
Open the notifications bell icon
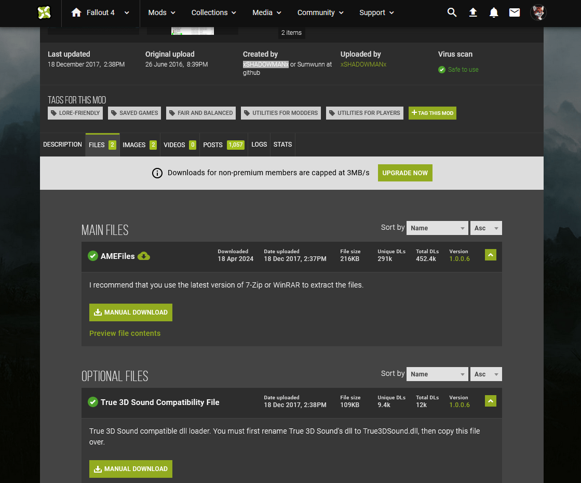tap(494, 12)
